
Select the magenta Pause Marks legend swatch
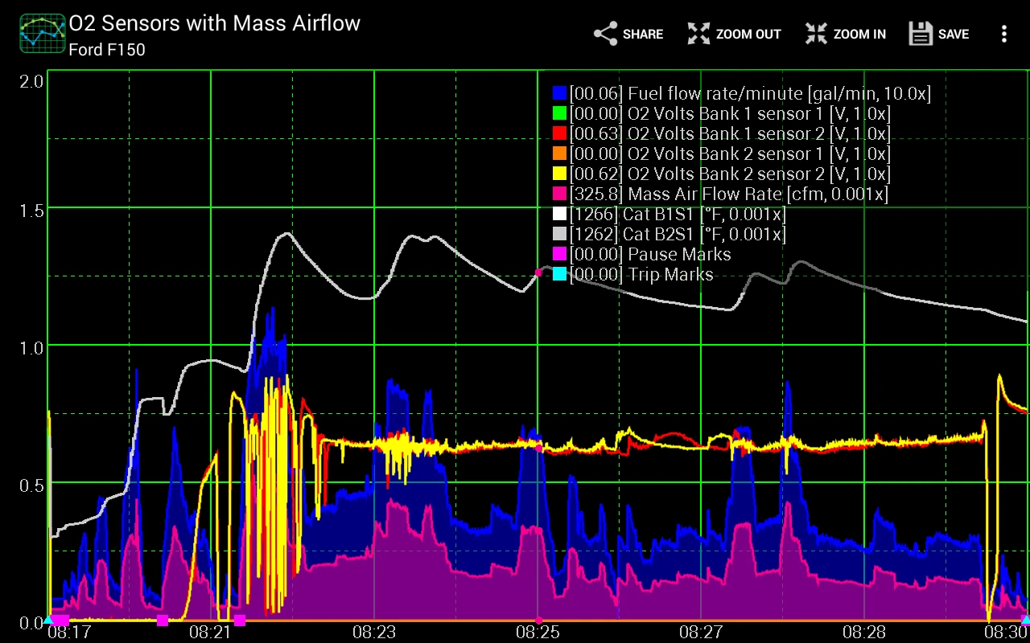560,255
